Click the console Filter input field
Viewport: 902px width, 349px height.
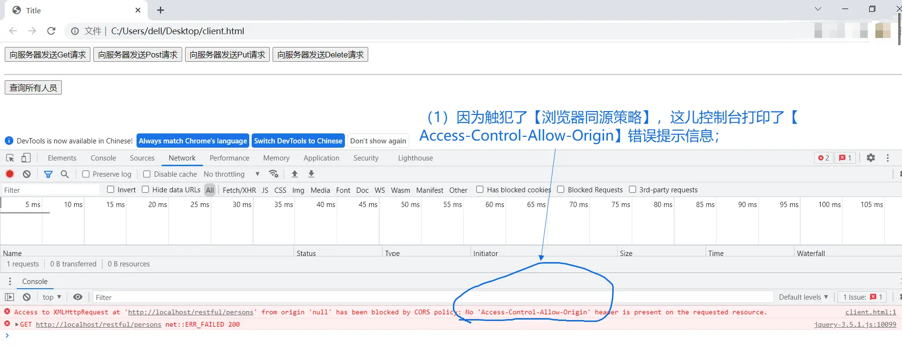(x=428, y=297)
